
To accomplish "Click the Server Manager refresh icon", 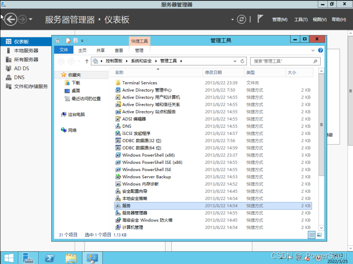I will pyautogui.click(x=241, y=20).
